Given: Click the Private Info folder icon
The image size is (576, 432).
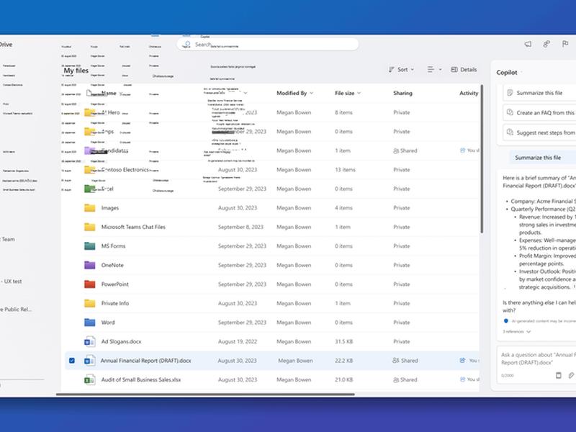Looking at the screenshot, I should [89, 303].
